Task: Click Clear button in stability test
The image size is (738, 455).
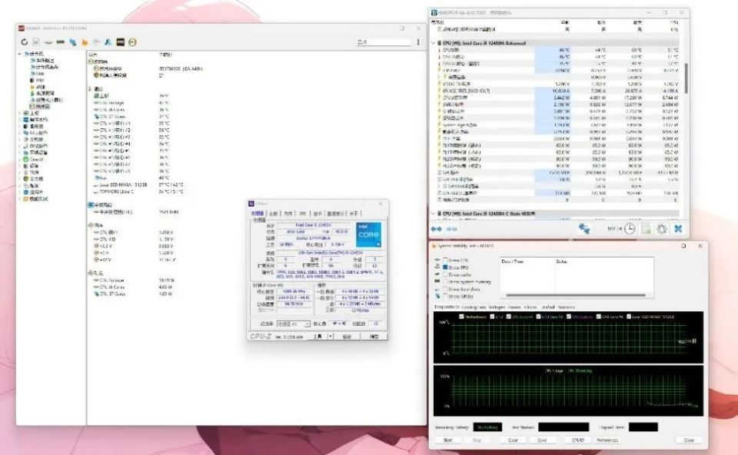Action: click(x=513, y=440)
